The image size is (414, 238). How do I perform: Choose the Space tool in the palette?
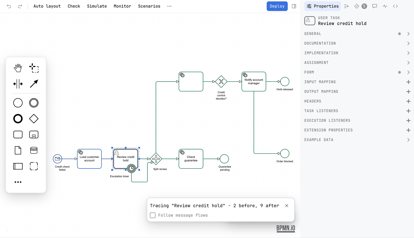(18, 84)
